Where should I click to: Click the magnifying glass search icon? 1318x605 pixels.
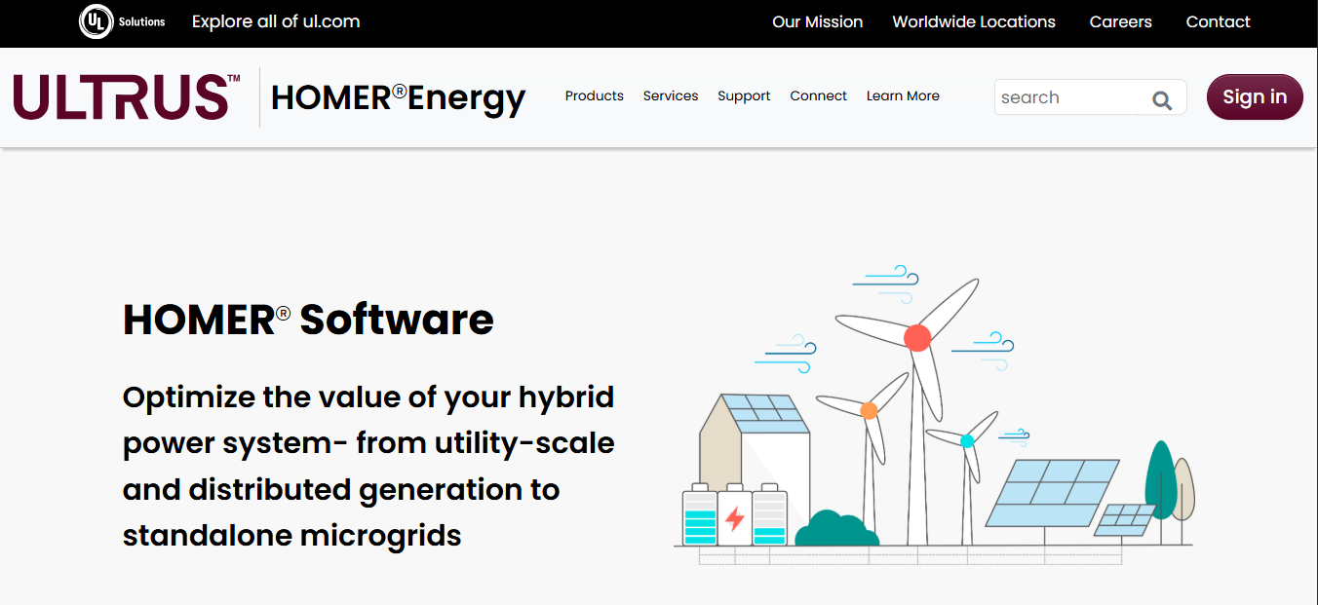[x=1162, y=98]
